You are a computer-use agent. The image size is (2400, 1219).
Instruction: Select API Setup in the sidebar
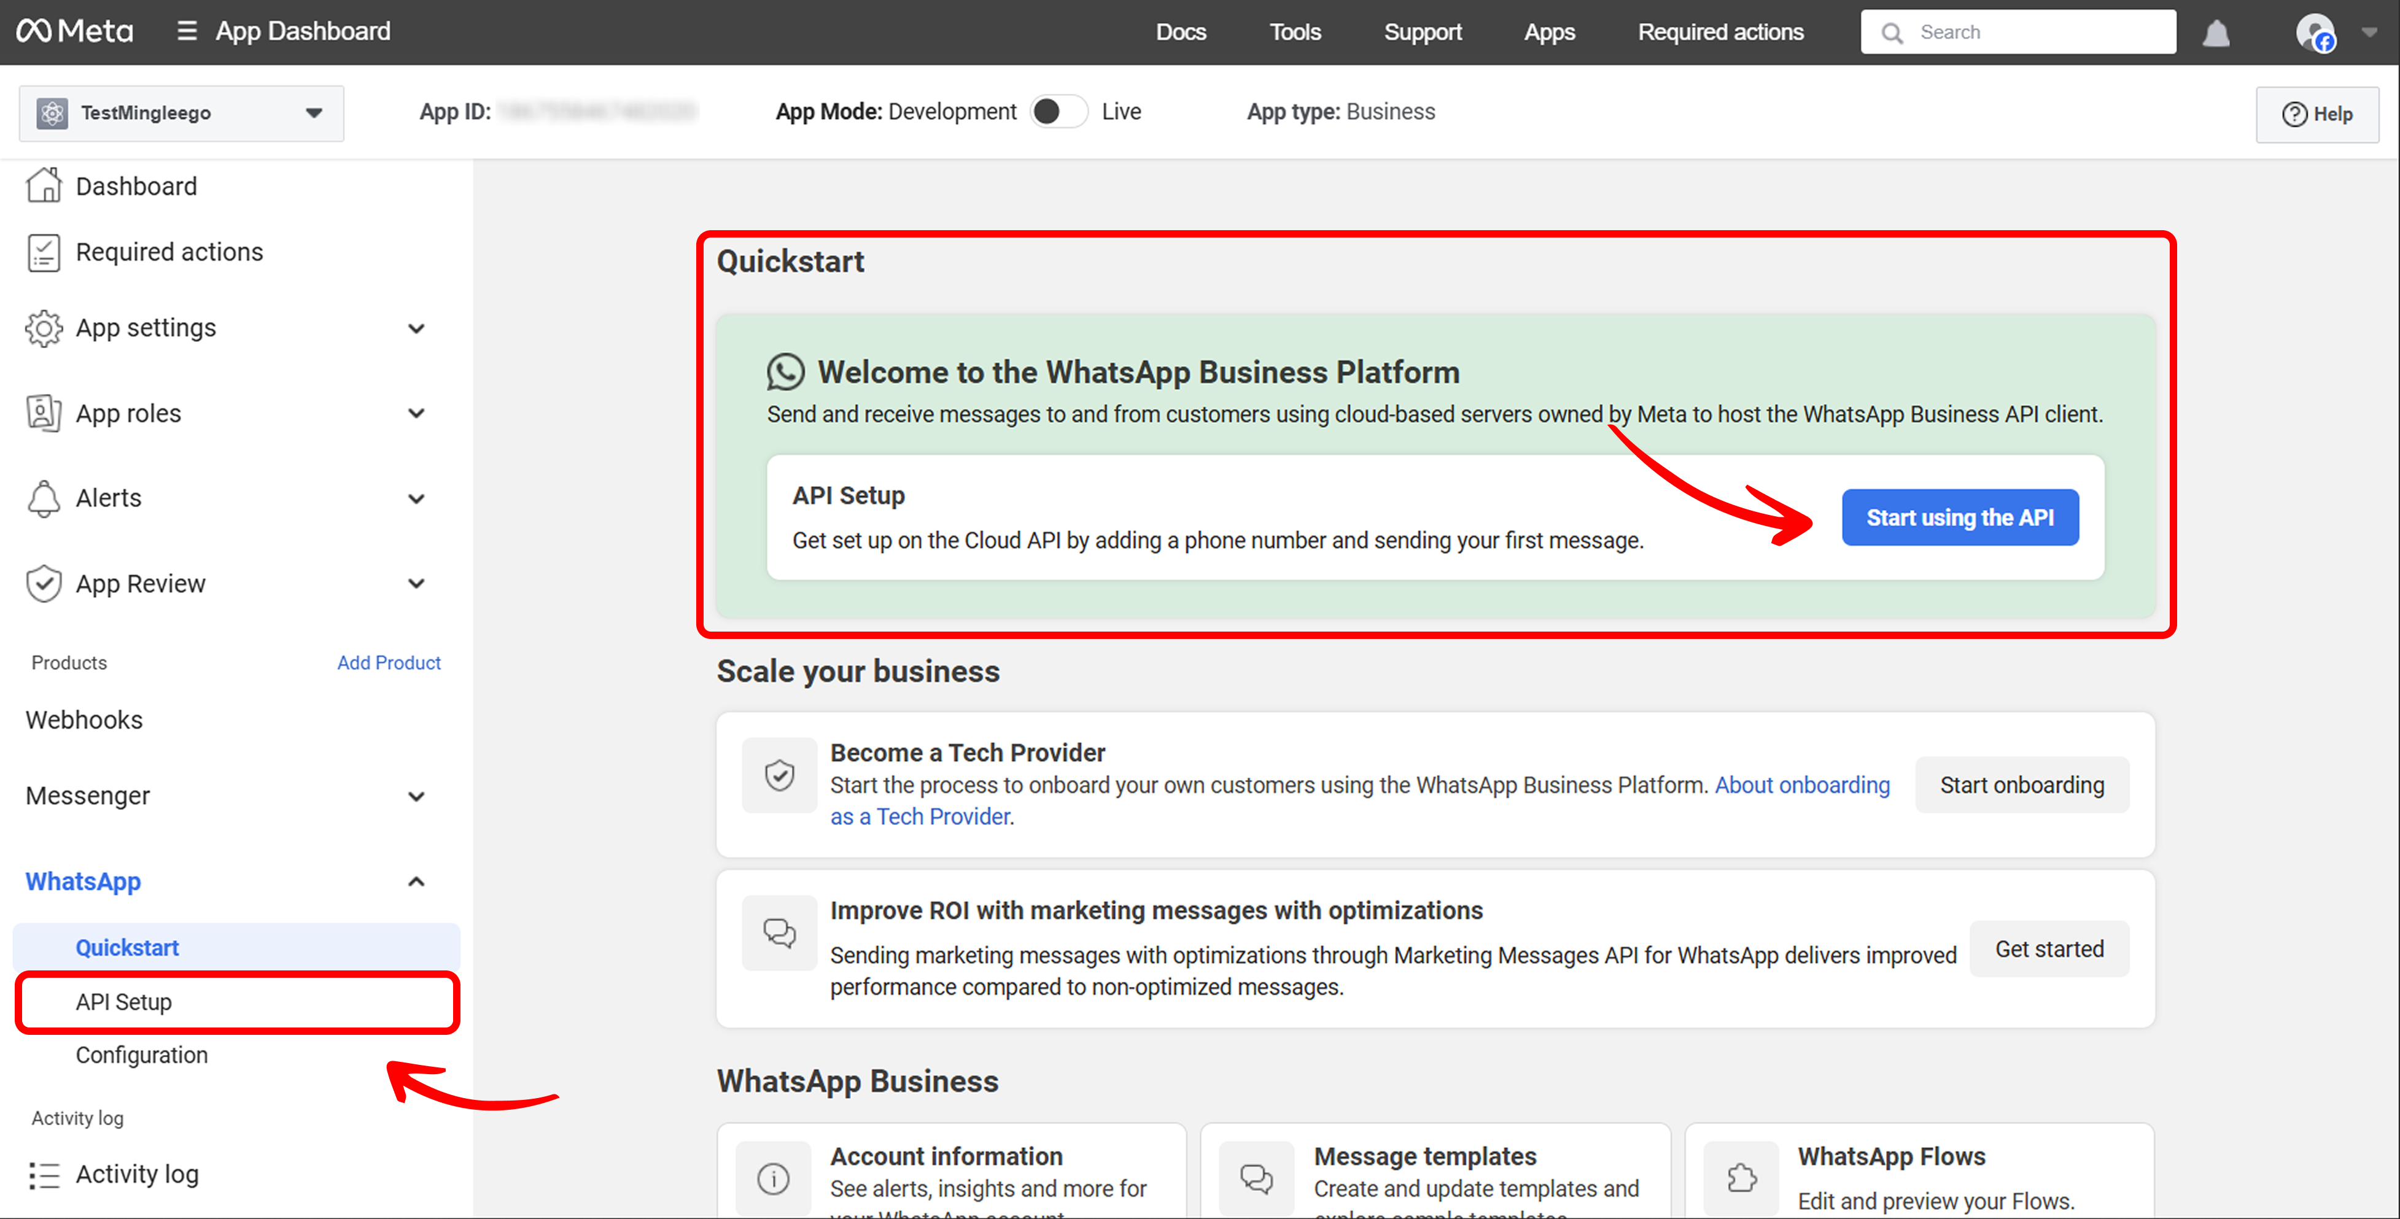pyautogui.click(x=236, y=1003)
